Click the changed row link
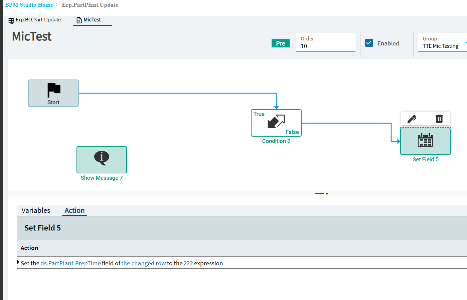 [x=144, y=263]
